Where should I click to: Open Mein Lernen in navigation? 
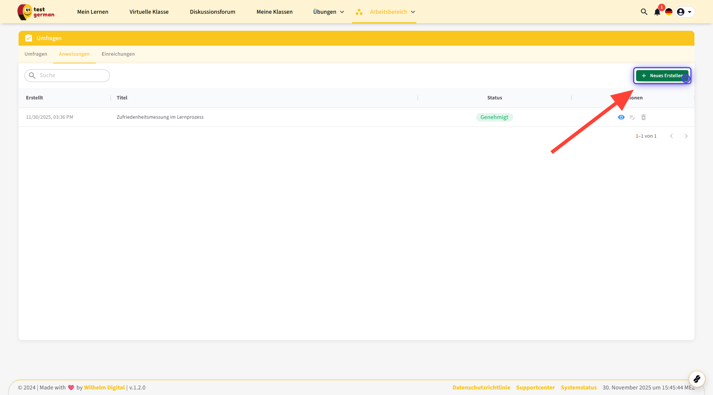(x=93, y=12)
